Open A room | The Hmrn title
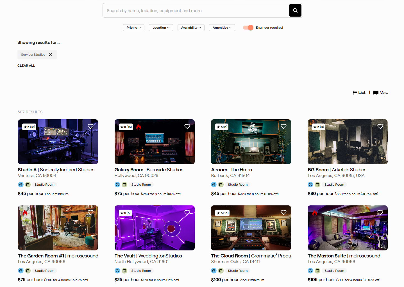 tap(231, 170)
